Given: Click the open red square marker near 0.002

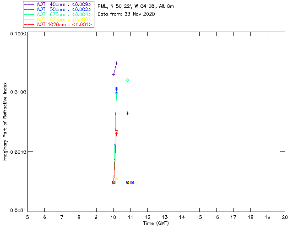Looking at the screenshot, I should [x=116, y=132].
